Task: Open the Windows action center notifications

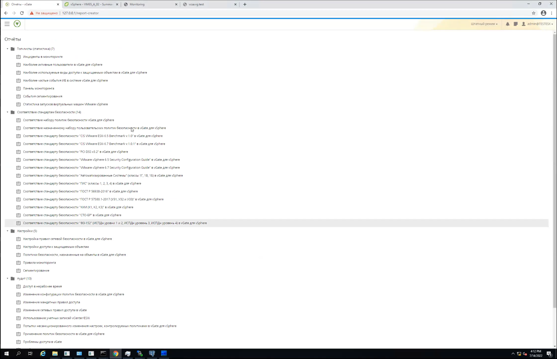Action: tap(549, 354)
